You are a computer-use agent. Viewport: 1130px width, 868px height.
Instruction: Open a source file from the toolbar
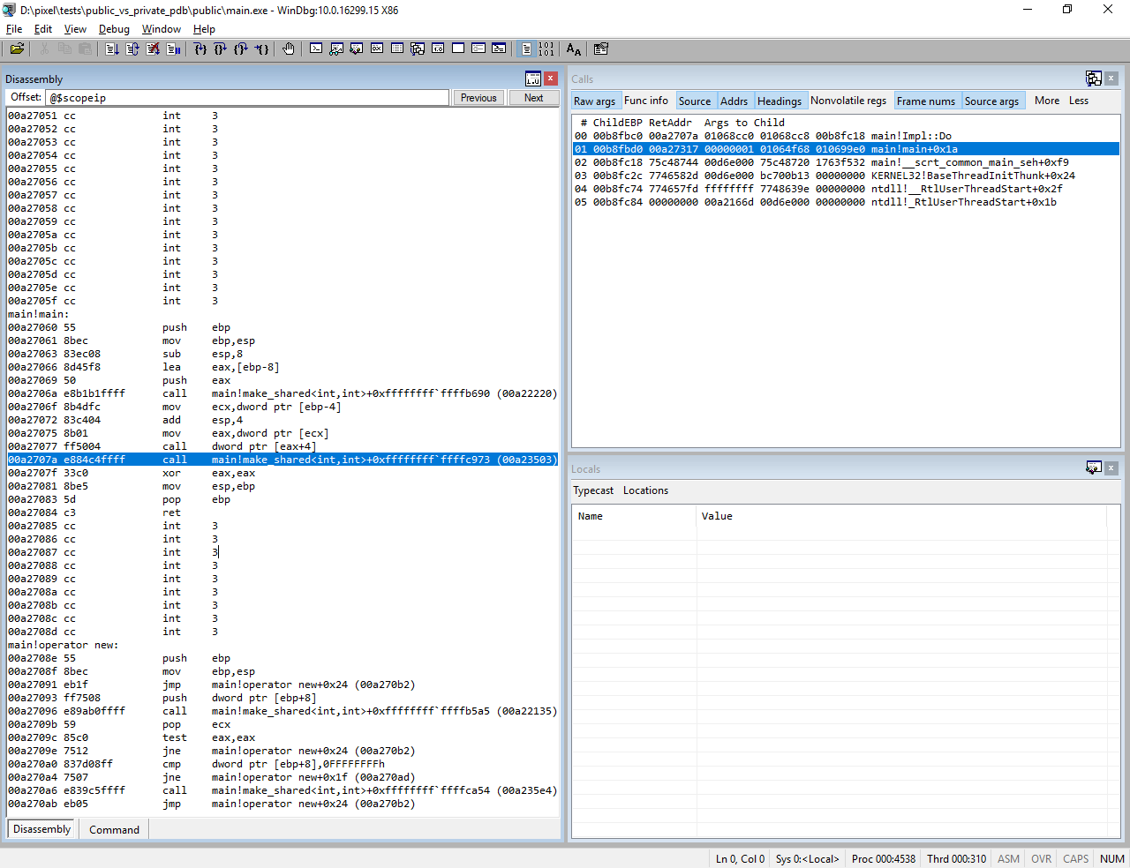[x=17, y=49]
